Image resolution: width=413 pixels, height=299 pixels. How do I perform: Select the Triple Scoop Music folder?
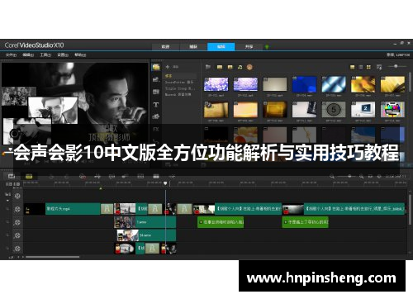(180, 88)
